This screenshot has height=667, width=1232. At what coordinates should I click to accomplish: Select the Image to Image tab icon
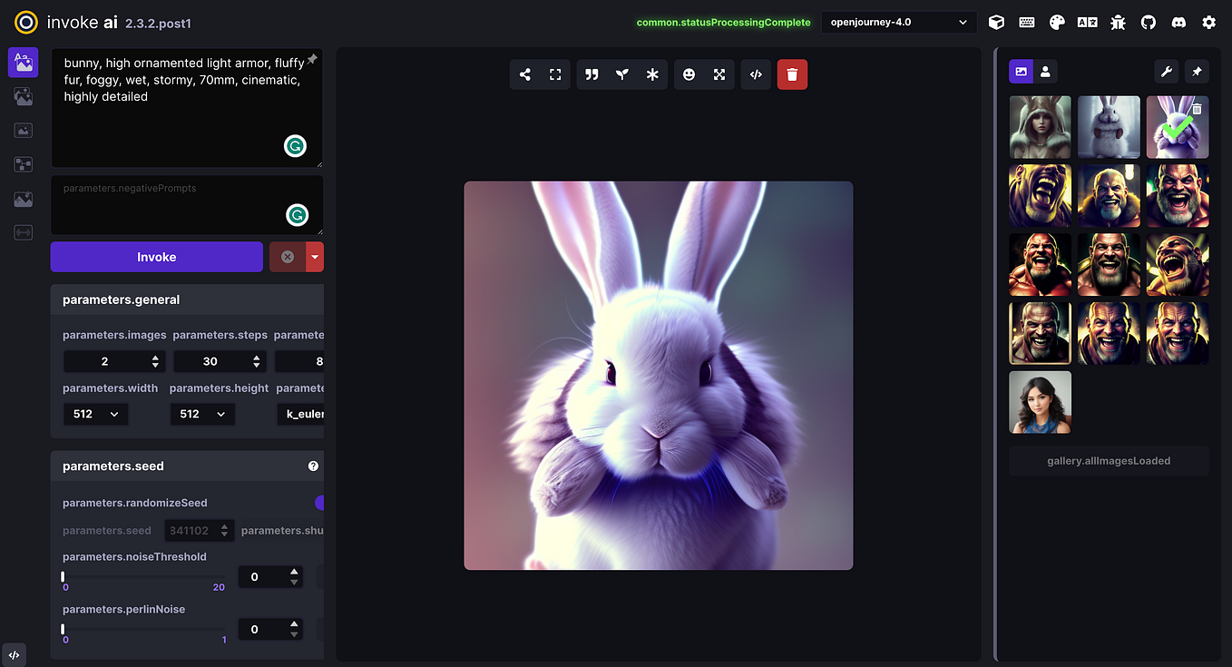(x=23, y=96)
